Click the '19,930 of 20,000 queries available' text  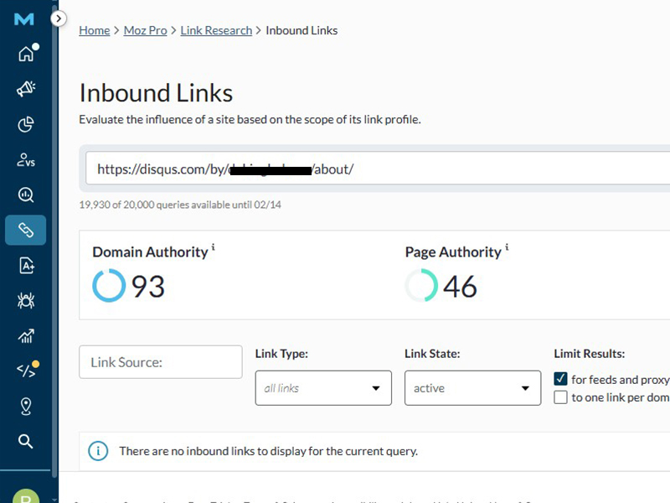[x=180, y=205]
